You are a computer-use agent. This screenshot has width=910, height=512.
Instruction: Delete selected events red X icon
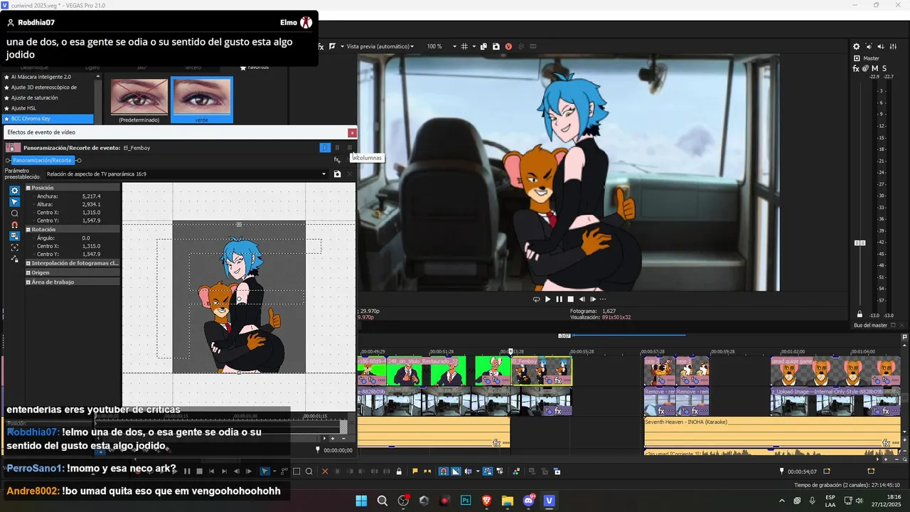(325, 471)
